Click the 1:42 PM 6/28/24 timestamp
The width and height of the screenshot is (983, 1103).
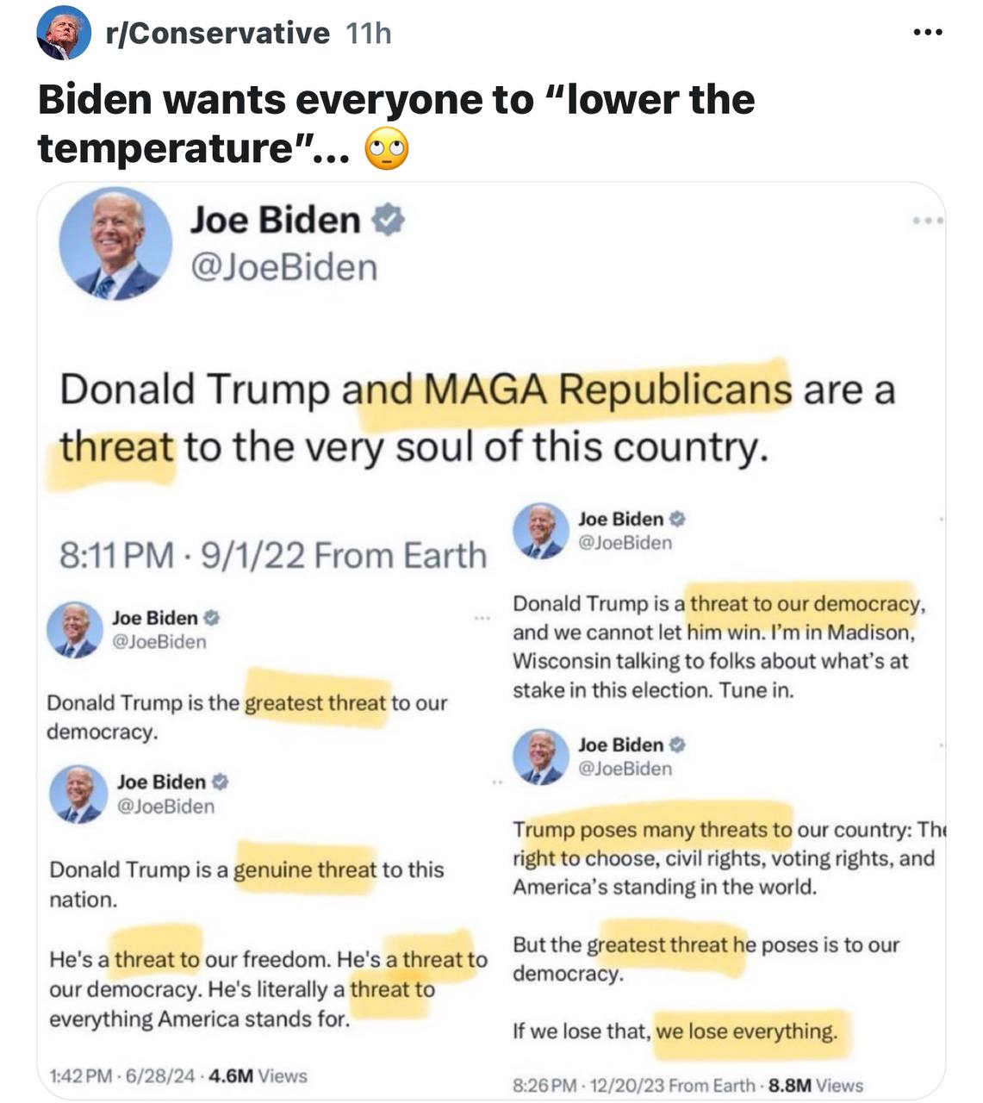(122, 1075)
